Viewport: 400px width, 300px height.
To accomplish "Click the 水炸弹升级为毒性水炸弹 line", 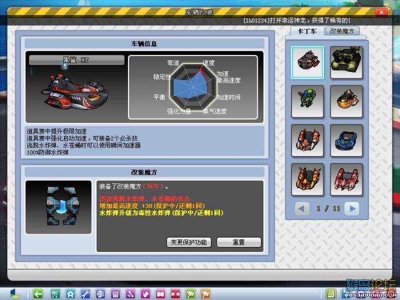I will point(161,213).
